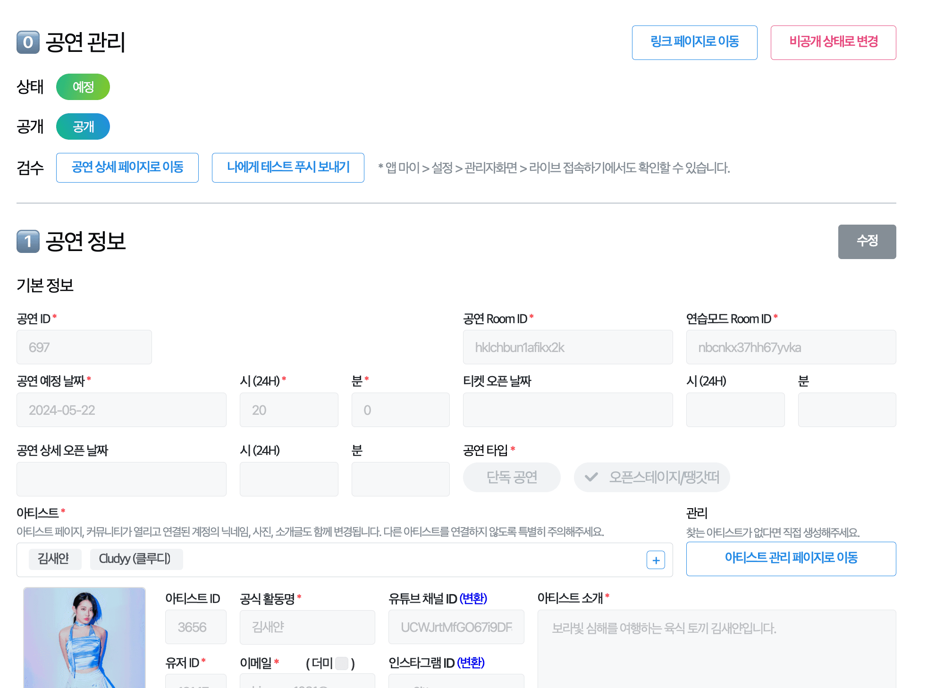Select the Cludyy (클루디) artist tag
Image resolution: width=927 pixels, height=688 pixels.
coord(136,559)
